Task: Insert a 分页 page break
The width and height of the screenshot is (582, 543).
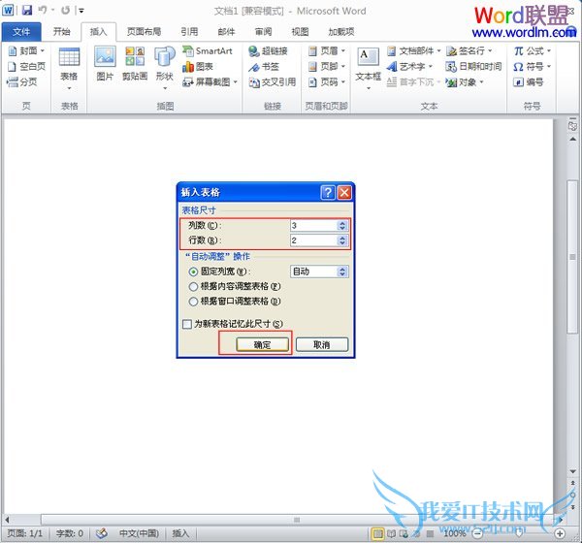Action: 22,82
